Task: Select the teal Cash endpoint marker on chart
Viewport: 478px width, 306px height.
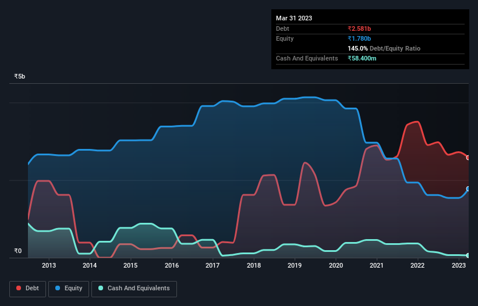Action: (468, 255)
